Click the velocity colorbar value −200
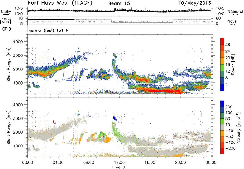244x169 pixels. click(230, 148)
